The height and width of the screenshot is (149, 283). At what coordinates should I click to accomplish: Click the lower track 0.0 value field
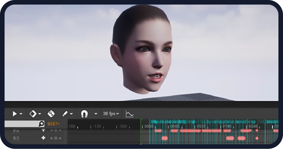16,138
